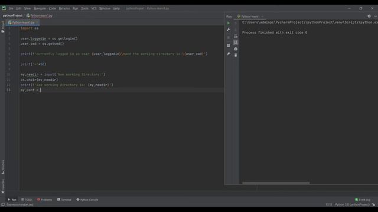Click the user_cwd = os.getcwd() line
The height and width of the screenshot is (212, 378).
pos(42,44)
